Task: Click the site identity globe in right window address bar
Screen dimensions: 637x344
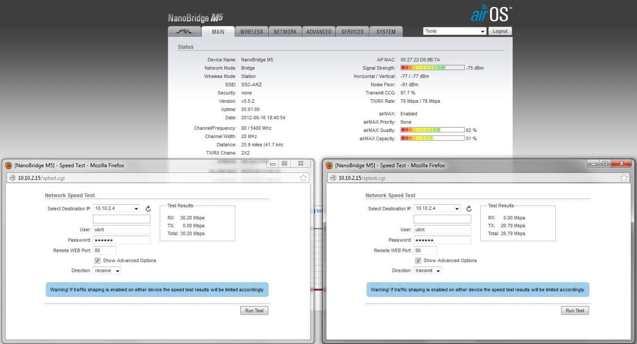Action: (x=333, y=178)
